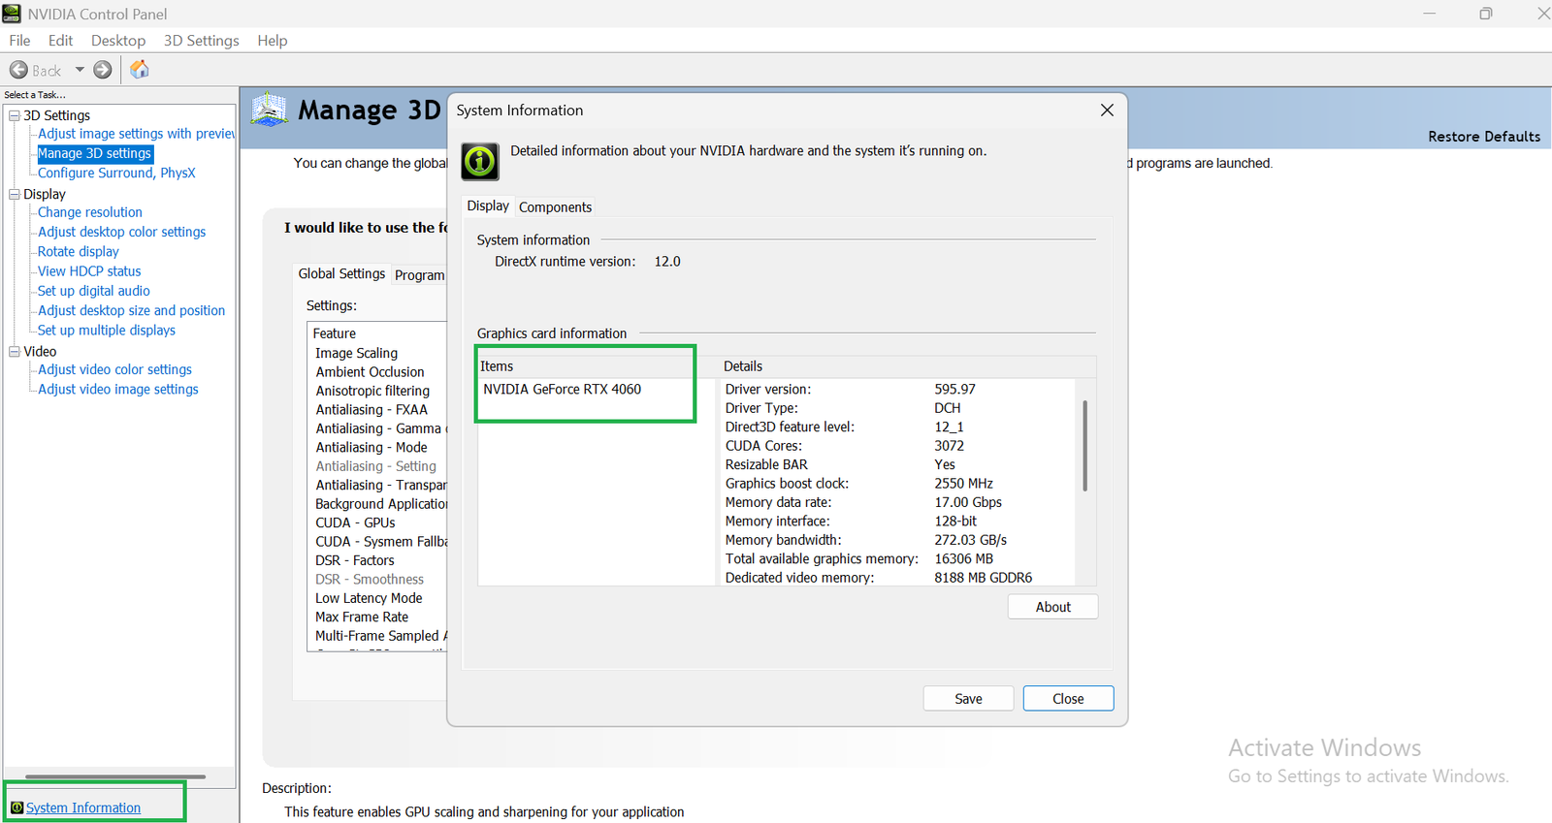Open the Edit menu
1552x823 pixels.
tap(60, 41)
